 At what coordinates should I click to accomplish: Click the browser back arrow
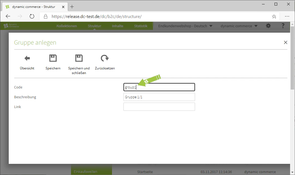(x=8, y=16)
